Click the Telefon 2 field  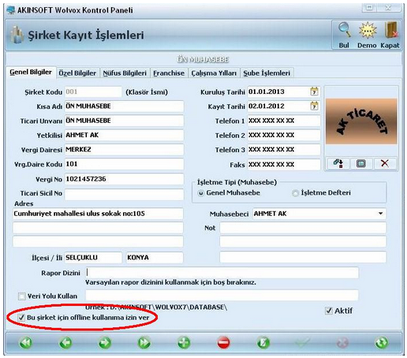tap(284, 135)
